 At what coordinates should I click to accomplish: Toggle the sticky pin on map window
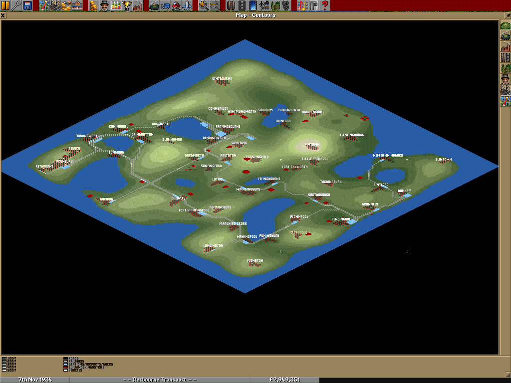click(x=508, y=15)
